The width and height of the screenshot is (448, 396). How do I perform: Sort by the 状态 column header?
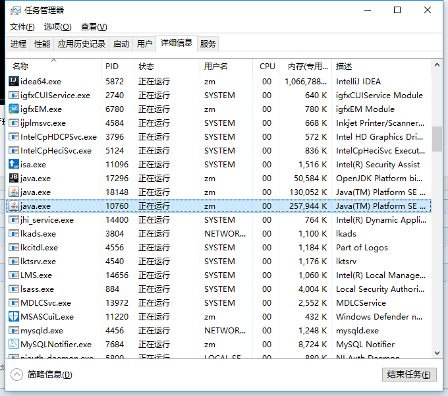(167, 67)
